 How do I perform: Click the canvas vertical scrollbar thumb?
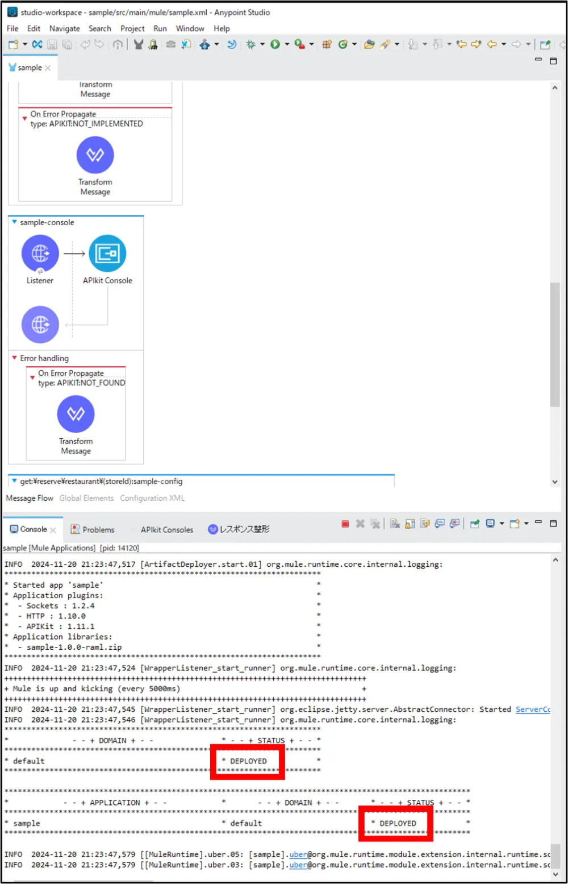(555, 345)
